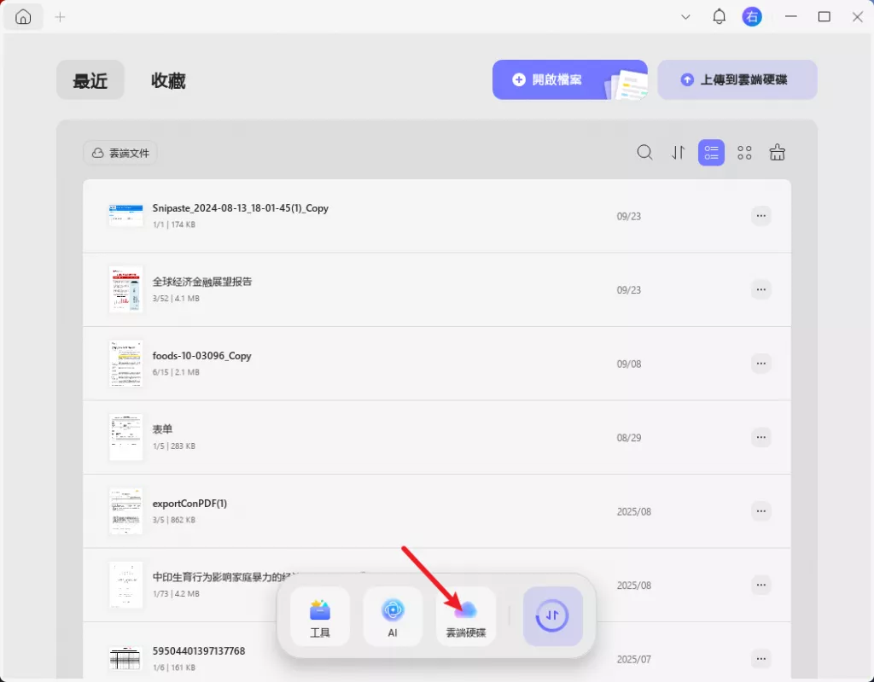
Task: Switch to the 最近 tab
Action: coord(90,80)
